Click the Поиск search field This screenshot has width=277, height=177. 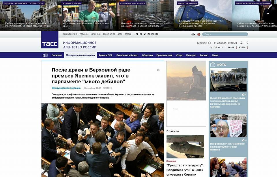[225, 34]
